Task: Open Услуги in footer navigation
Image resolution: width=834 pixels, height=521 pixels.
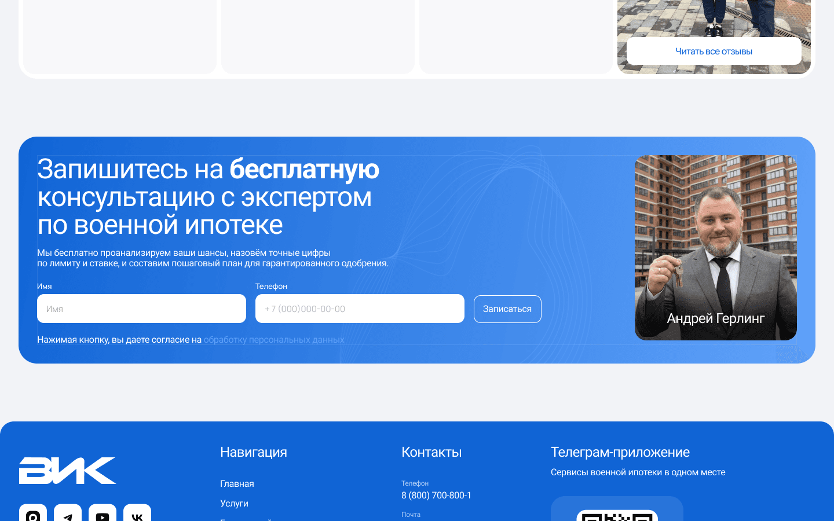Action: [235, 503]
